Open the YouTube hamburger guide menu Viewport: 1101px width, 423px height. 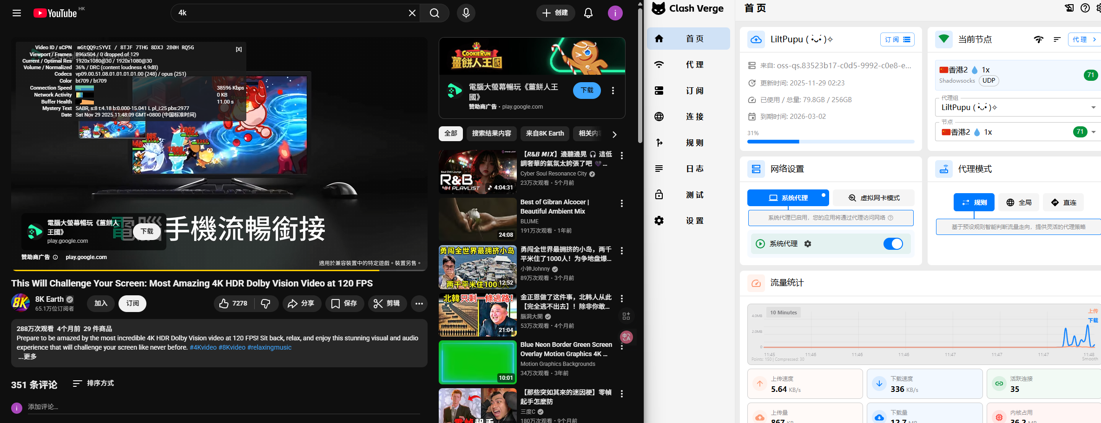click(x=17, y=13)
